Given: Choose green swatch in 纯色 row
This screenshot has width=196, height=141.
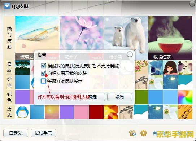Looking at the screenshot, I should tap(141, 97).
